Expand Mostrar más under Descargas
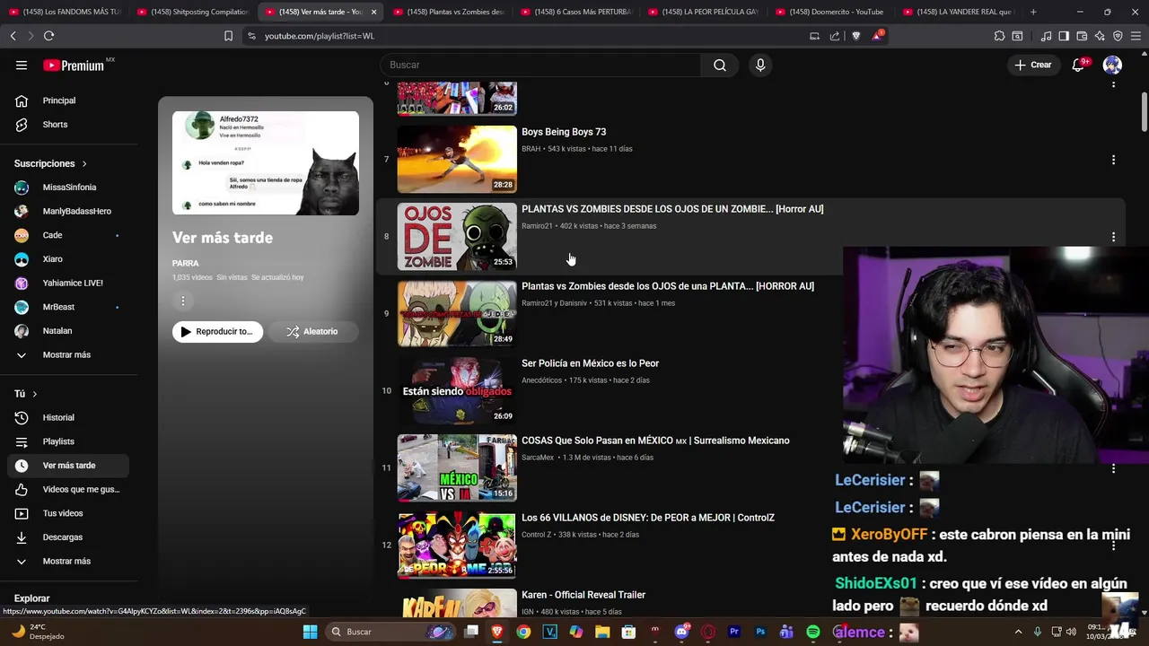 67,561
